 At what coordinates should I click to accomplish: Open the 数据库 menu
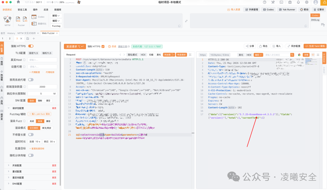pyautogui.click(x=58, y=10)
